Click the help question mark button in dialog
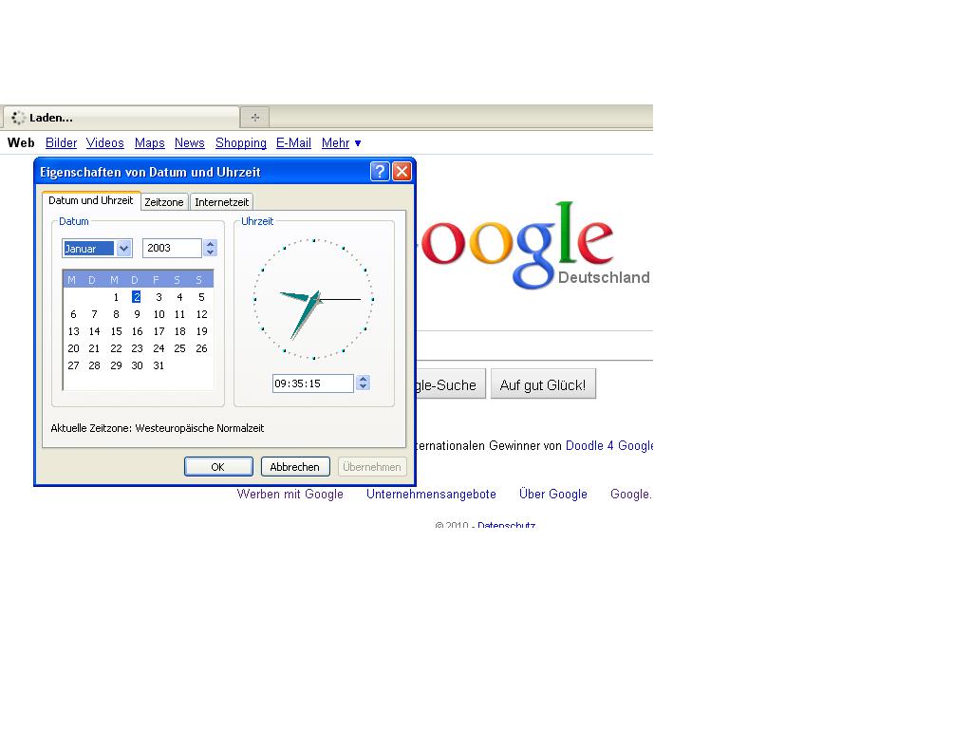 [x=380, y=172]
